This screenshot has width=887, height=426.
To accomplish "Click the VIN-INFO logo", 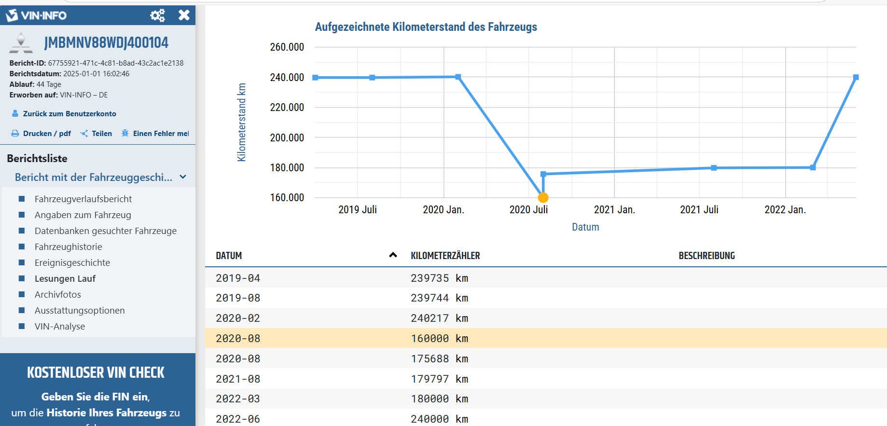I will [36, 15].
